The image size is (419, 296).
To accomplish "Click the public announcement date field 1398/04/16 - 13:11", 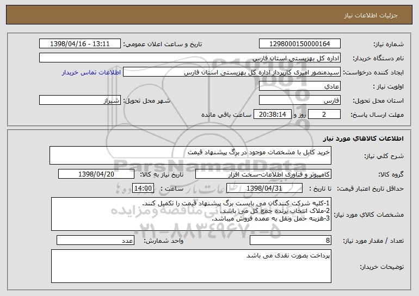I will click(80, 43).
